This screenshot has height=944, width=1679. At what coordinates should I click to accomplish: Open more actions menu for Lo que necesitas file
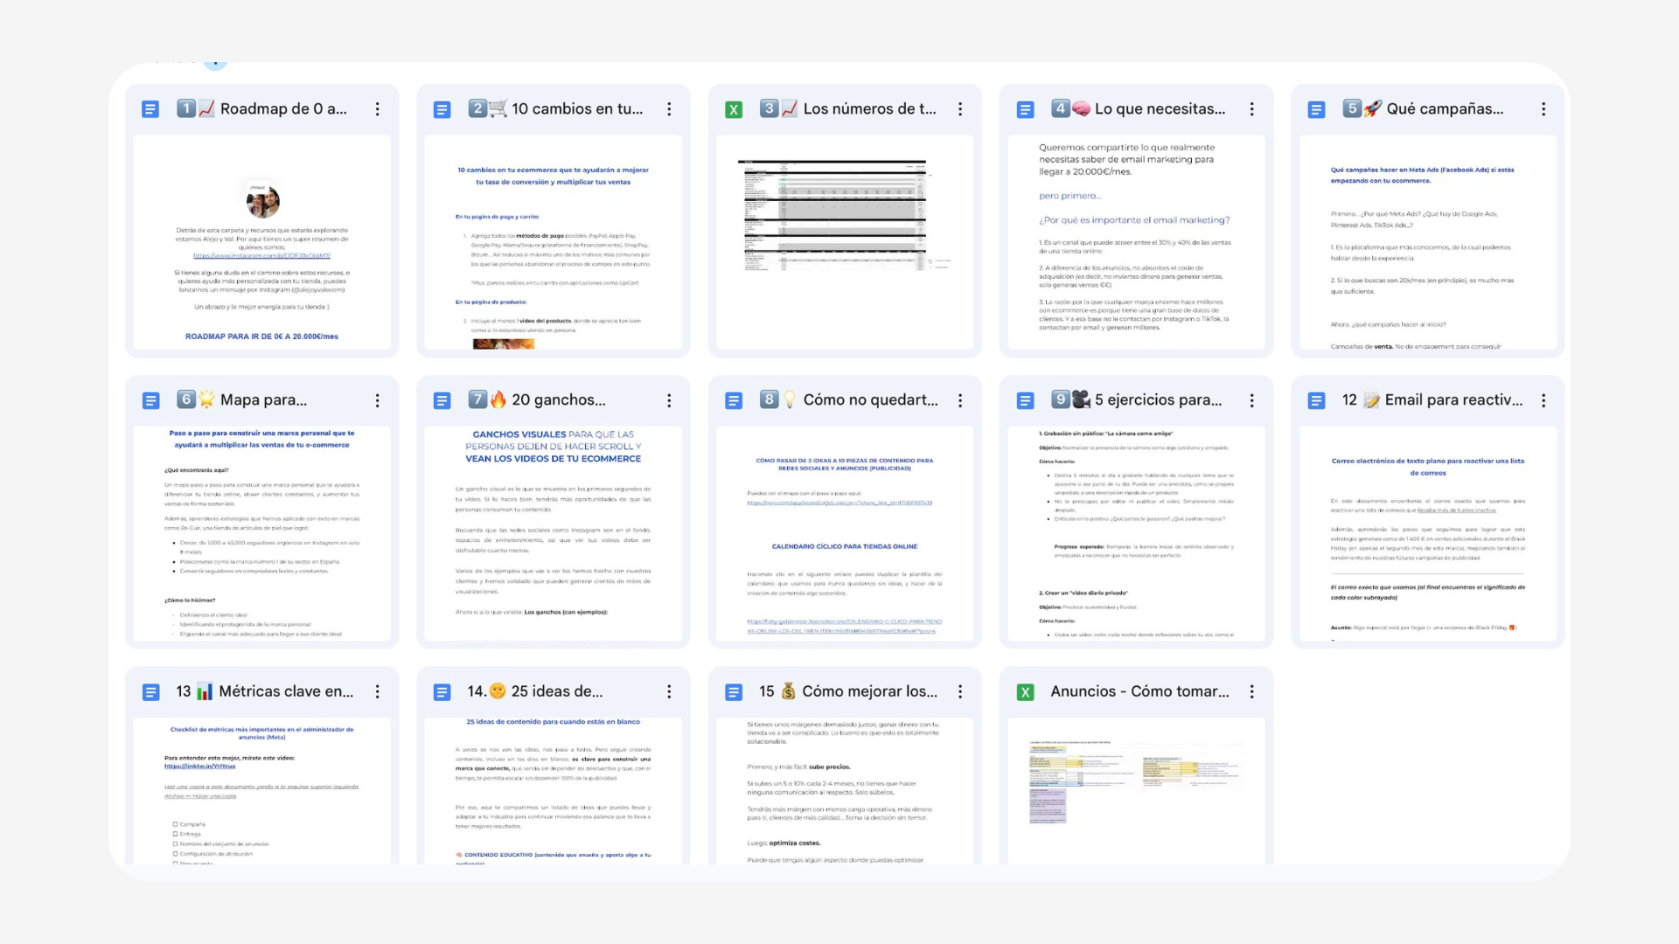1251,109
